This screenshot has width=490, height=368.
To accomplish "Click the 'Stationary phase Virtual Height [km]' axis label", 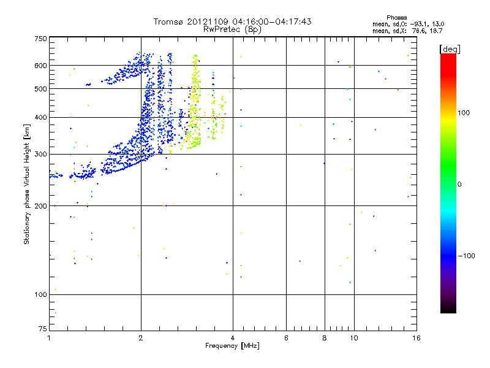I will 27,184.
